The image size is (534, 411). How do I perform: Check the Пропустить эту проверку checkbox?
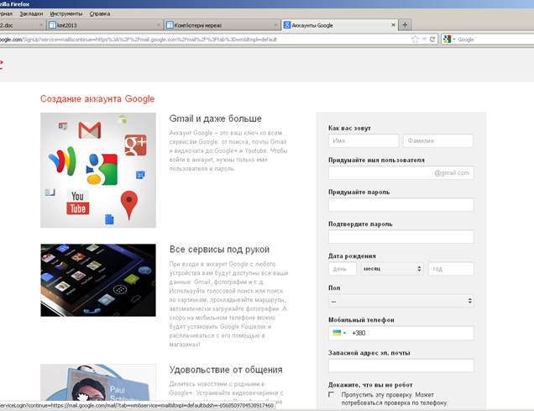click(x=331, y=394)
